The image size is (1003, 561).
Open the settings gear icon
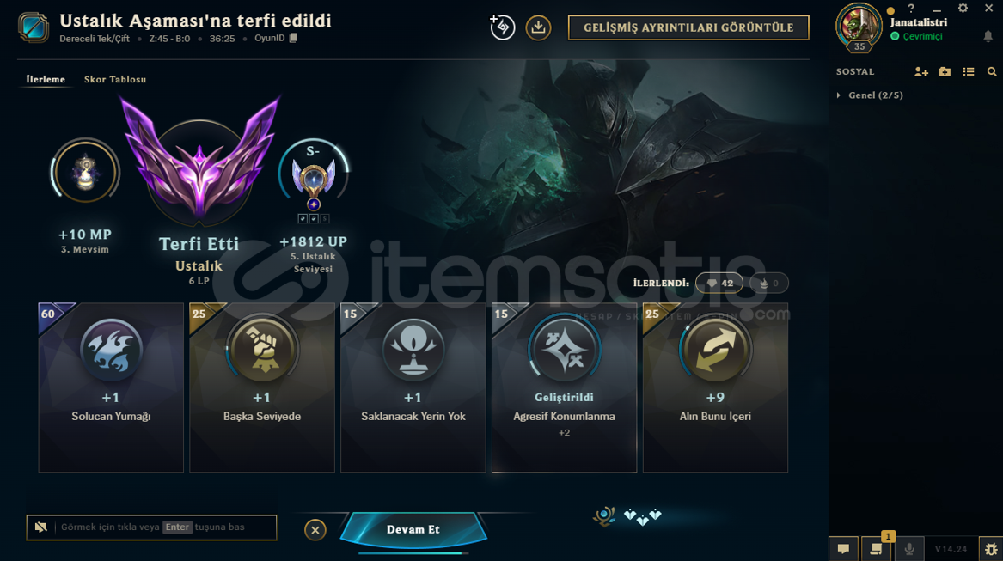tap(963, 9)
